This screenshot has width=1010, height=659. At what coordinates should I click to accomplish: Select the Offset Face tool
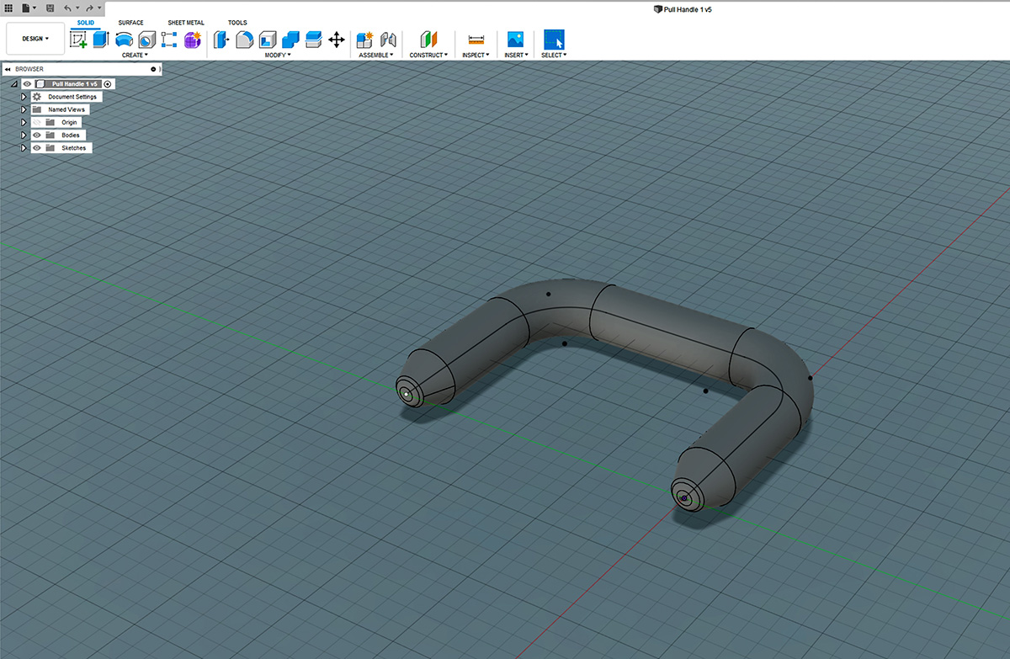313,40
